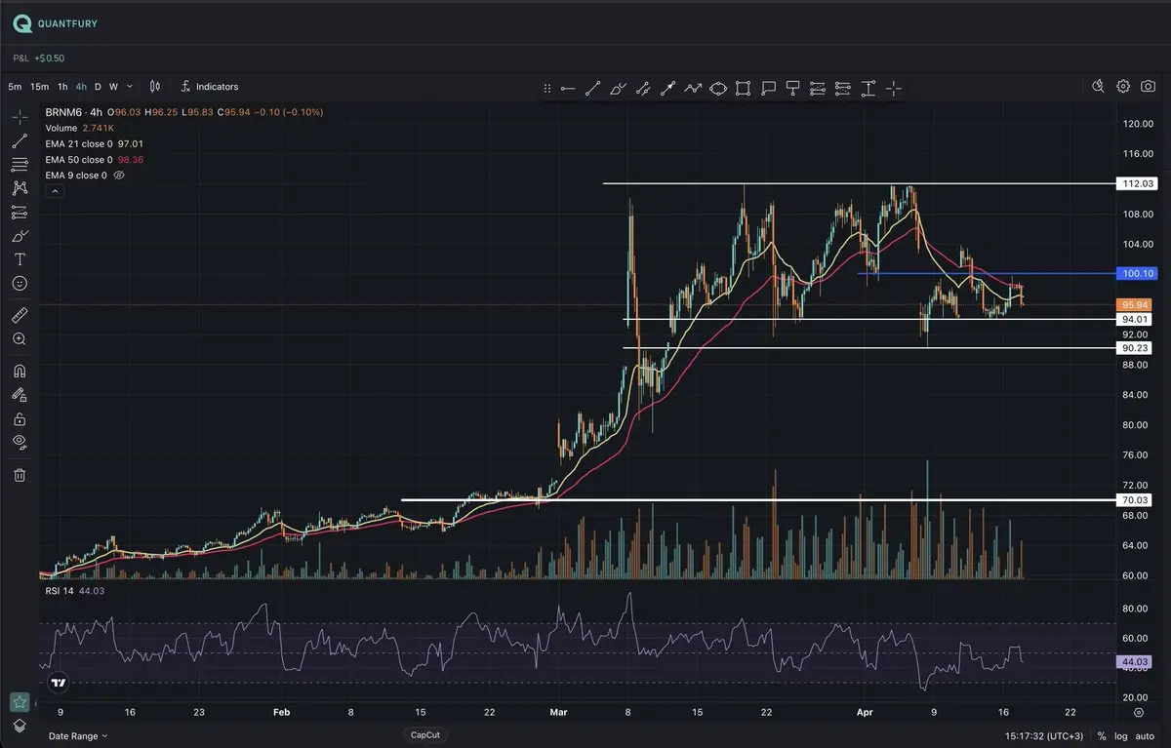The width and height of the screenshot is (1171, 748).
Task: Select horizontal line in floating drawing toolbar
Action: pos(568,88)
